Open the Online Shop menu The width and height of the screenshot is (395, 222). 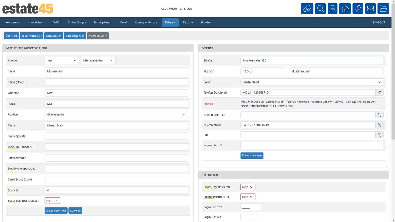click(x=77, y=22)
